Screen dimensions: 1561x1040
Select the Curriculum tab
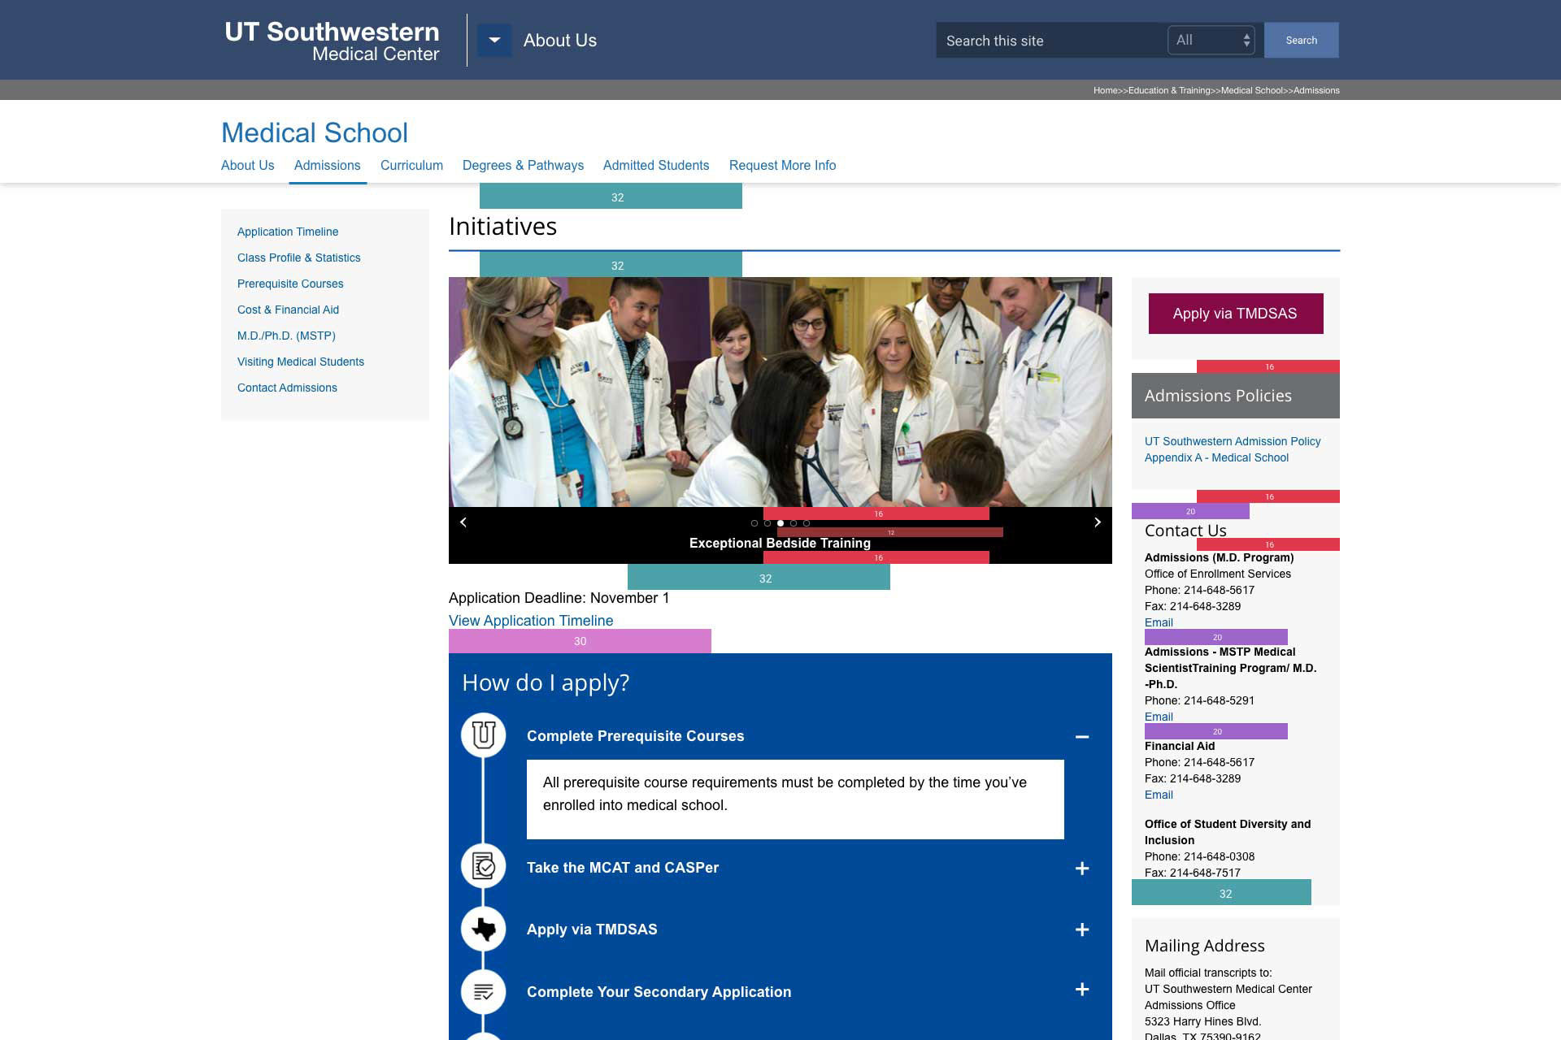(x=411, y=166)
